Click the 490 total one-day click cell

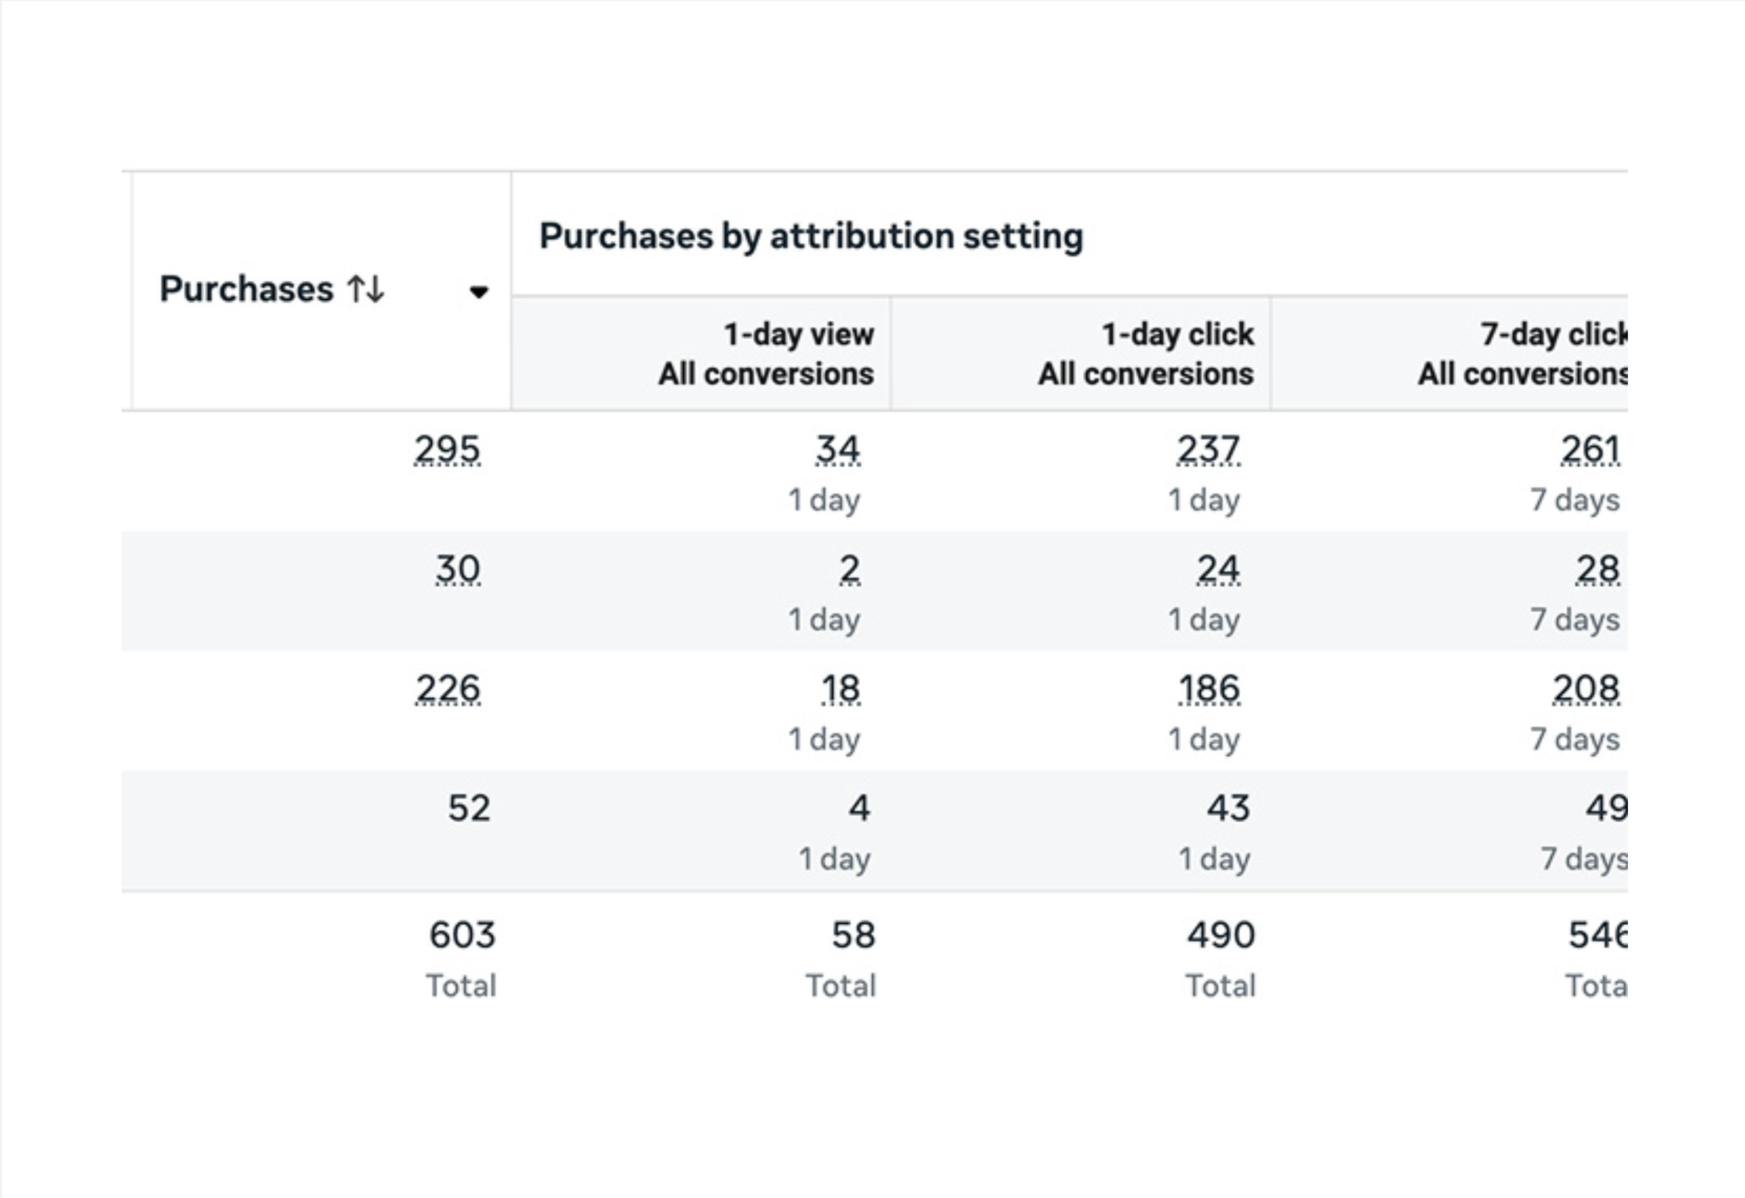point(1221,934)
